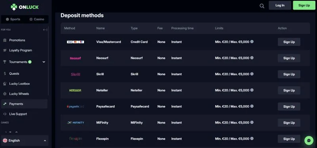Click the pink Neosurf logo
This screenshot has width=317, height=148.
coord(75,58)
